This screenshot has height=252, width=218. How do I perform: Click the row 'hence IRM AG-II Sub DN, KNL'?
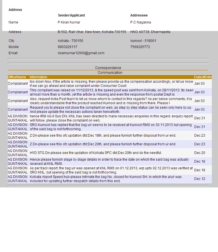click(110, 118)
